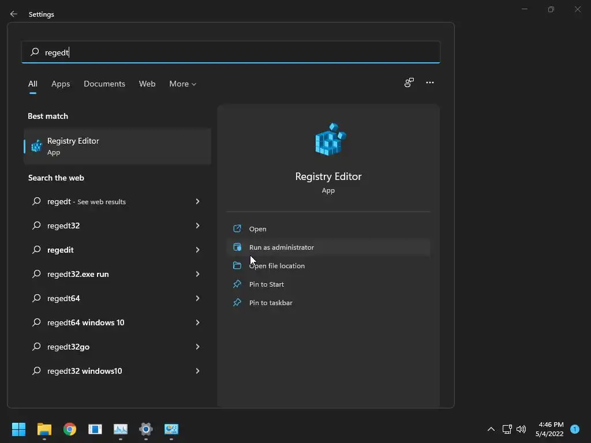Expand the 'regedt - See web results' chevron
591x443 pixels.
[x=197, y=201]
